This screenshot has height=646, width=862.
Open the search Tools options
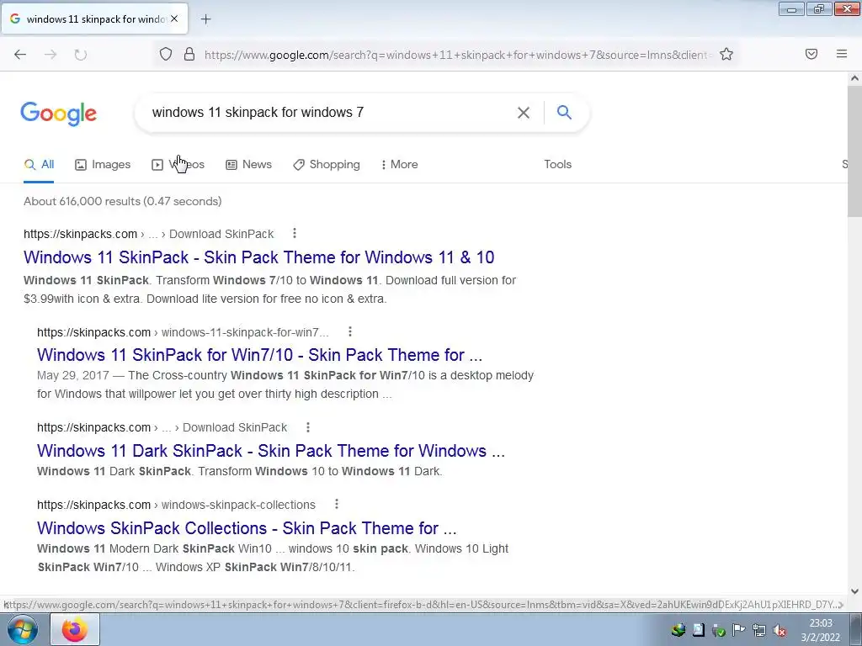557,164
